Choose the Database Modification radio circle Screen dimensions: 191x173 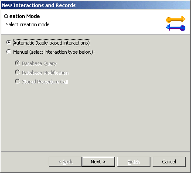click(17, 72)
